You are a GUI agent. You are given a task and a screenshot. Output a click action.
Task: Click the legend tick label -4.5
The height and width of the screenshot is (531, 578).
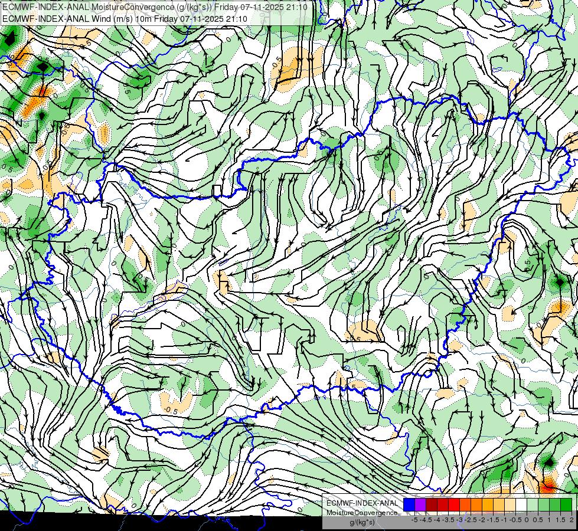[x=426, y=520]
